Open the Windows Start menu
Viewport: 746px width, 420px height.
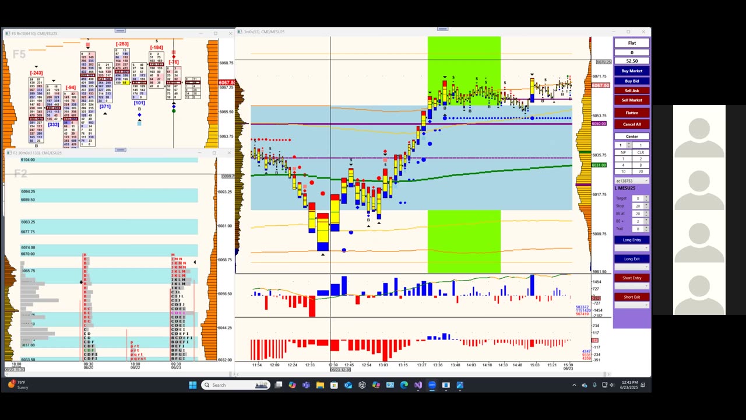coord(193,385)
